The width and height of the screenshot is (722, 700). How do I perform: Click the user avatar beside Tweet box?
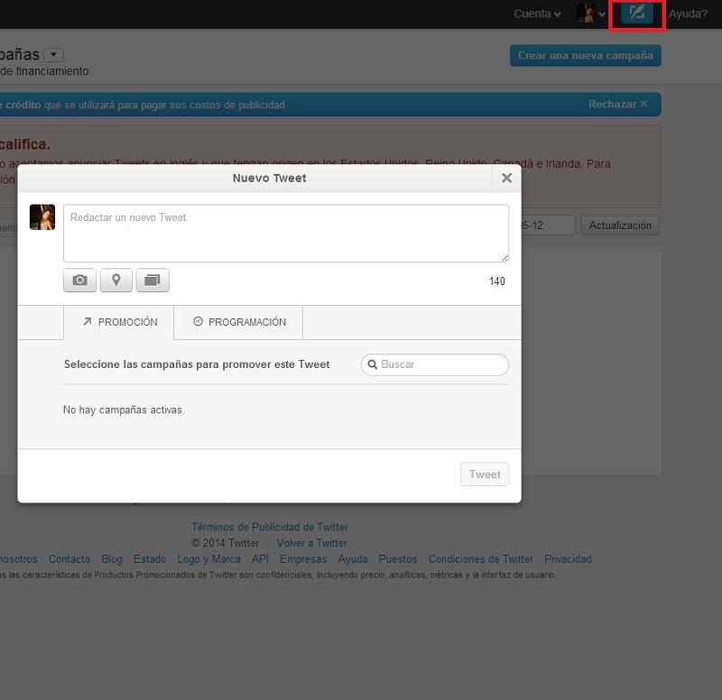(42, 217)
